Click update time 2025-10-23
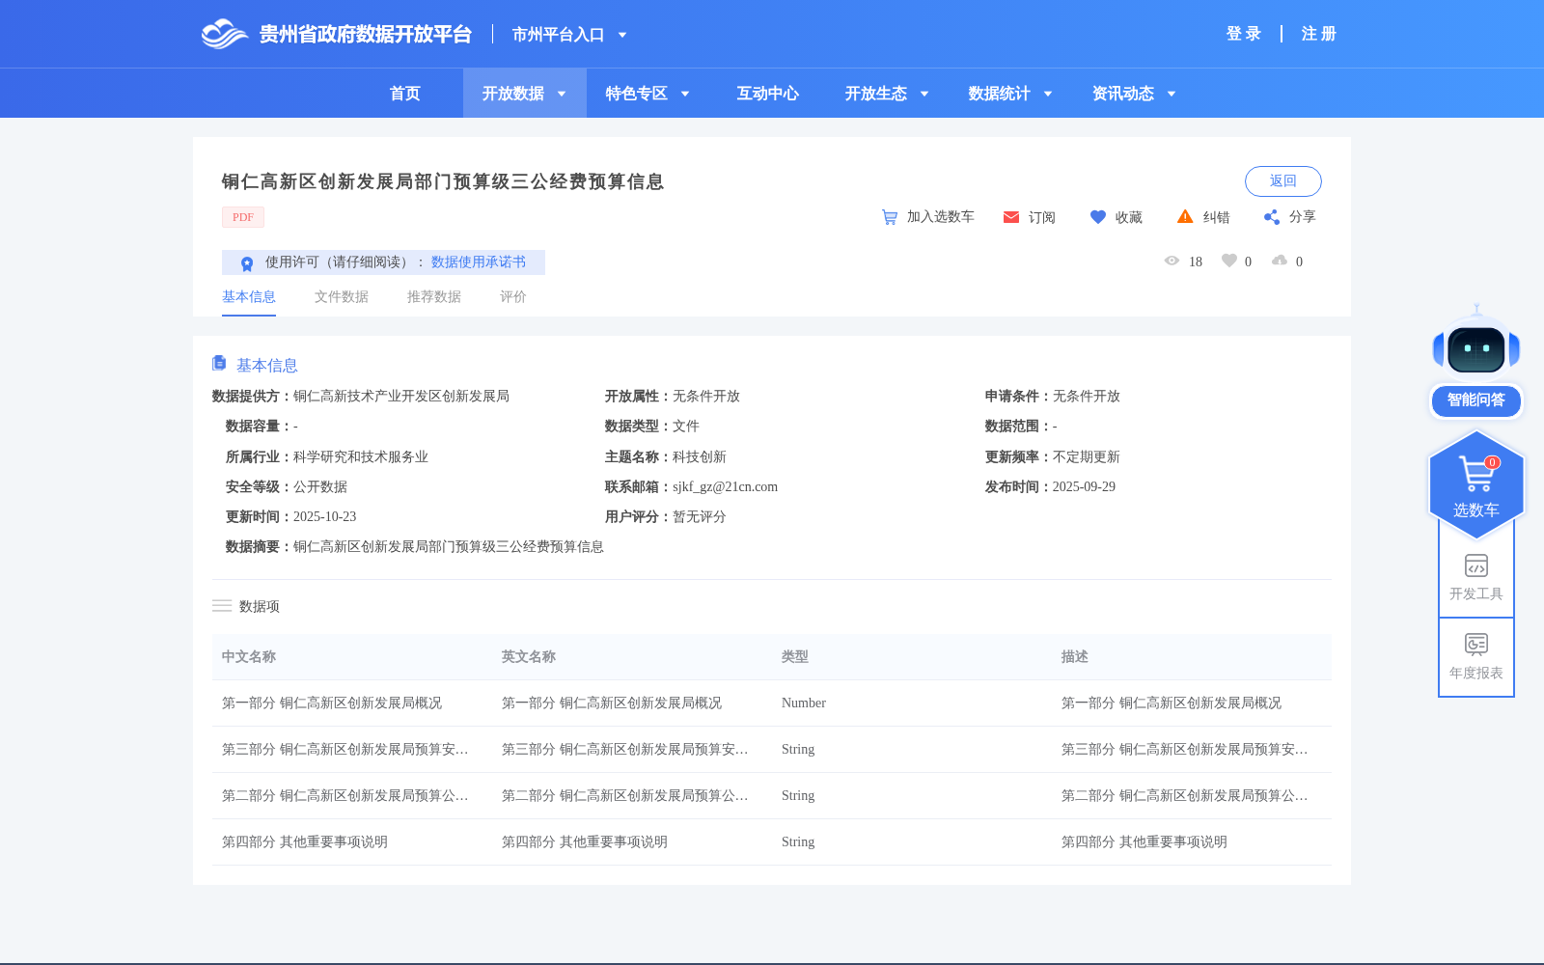1544x965 pixels. (x=324, y=517)
